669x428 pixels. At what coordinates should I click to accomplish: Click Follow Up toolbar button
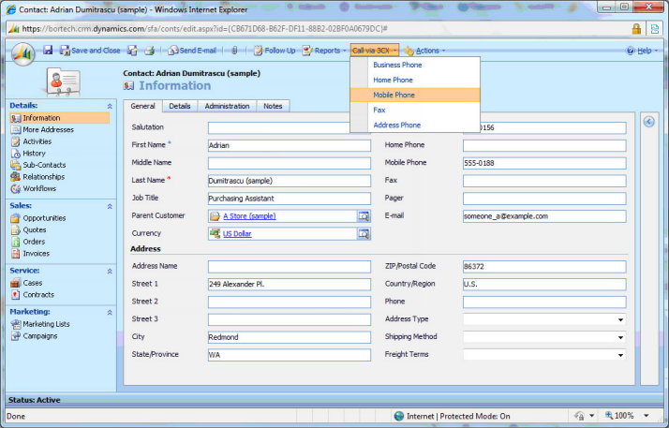(x=275, y=51)
